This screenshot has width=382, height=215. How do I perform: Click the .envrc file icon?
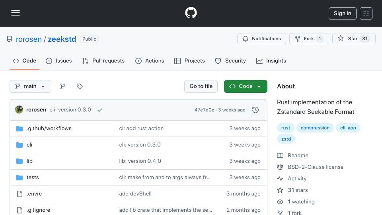19,194
